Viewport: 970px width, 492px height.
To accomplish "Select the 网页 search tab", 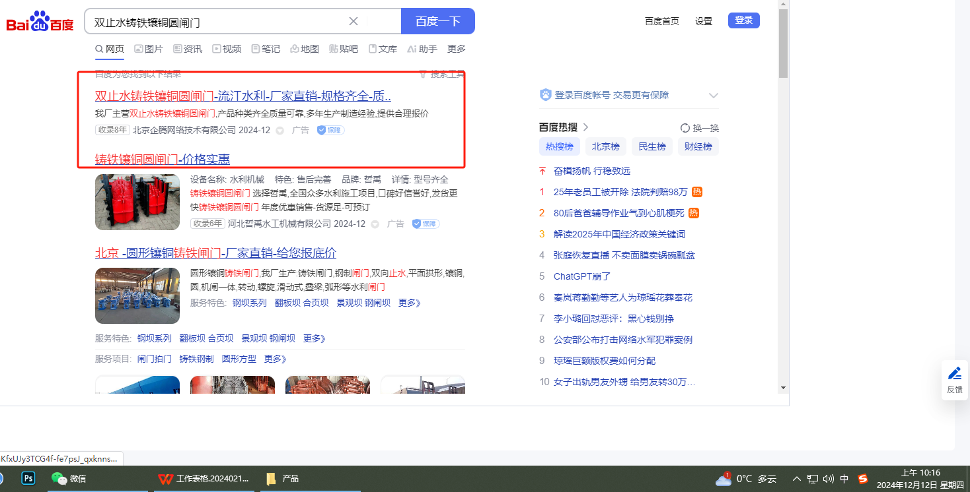I will [110, 49].
